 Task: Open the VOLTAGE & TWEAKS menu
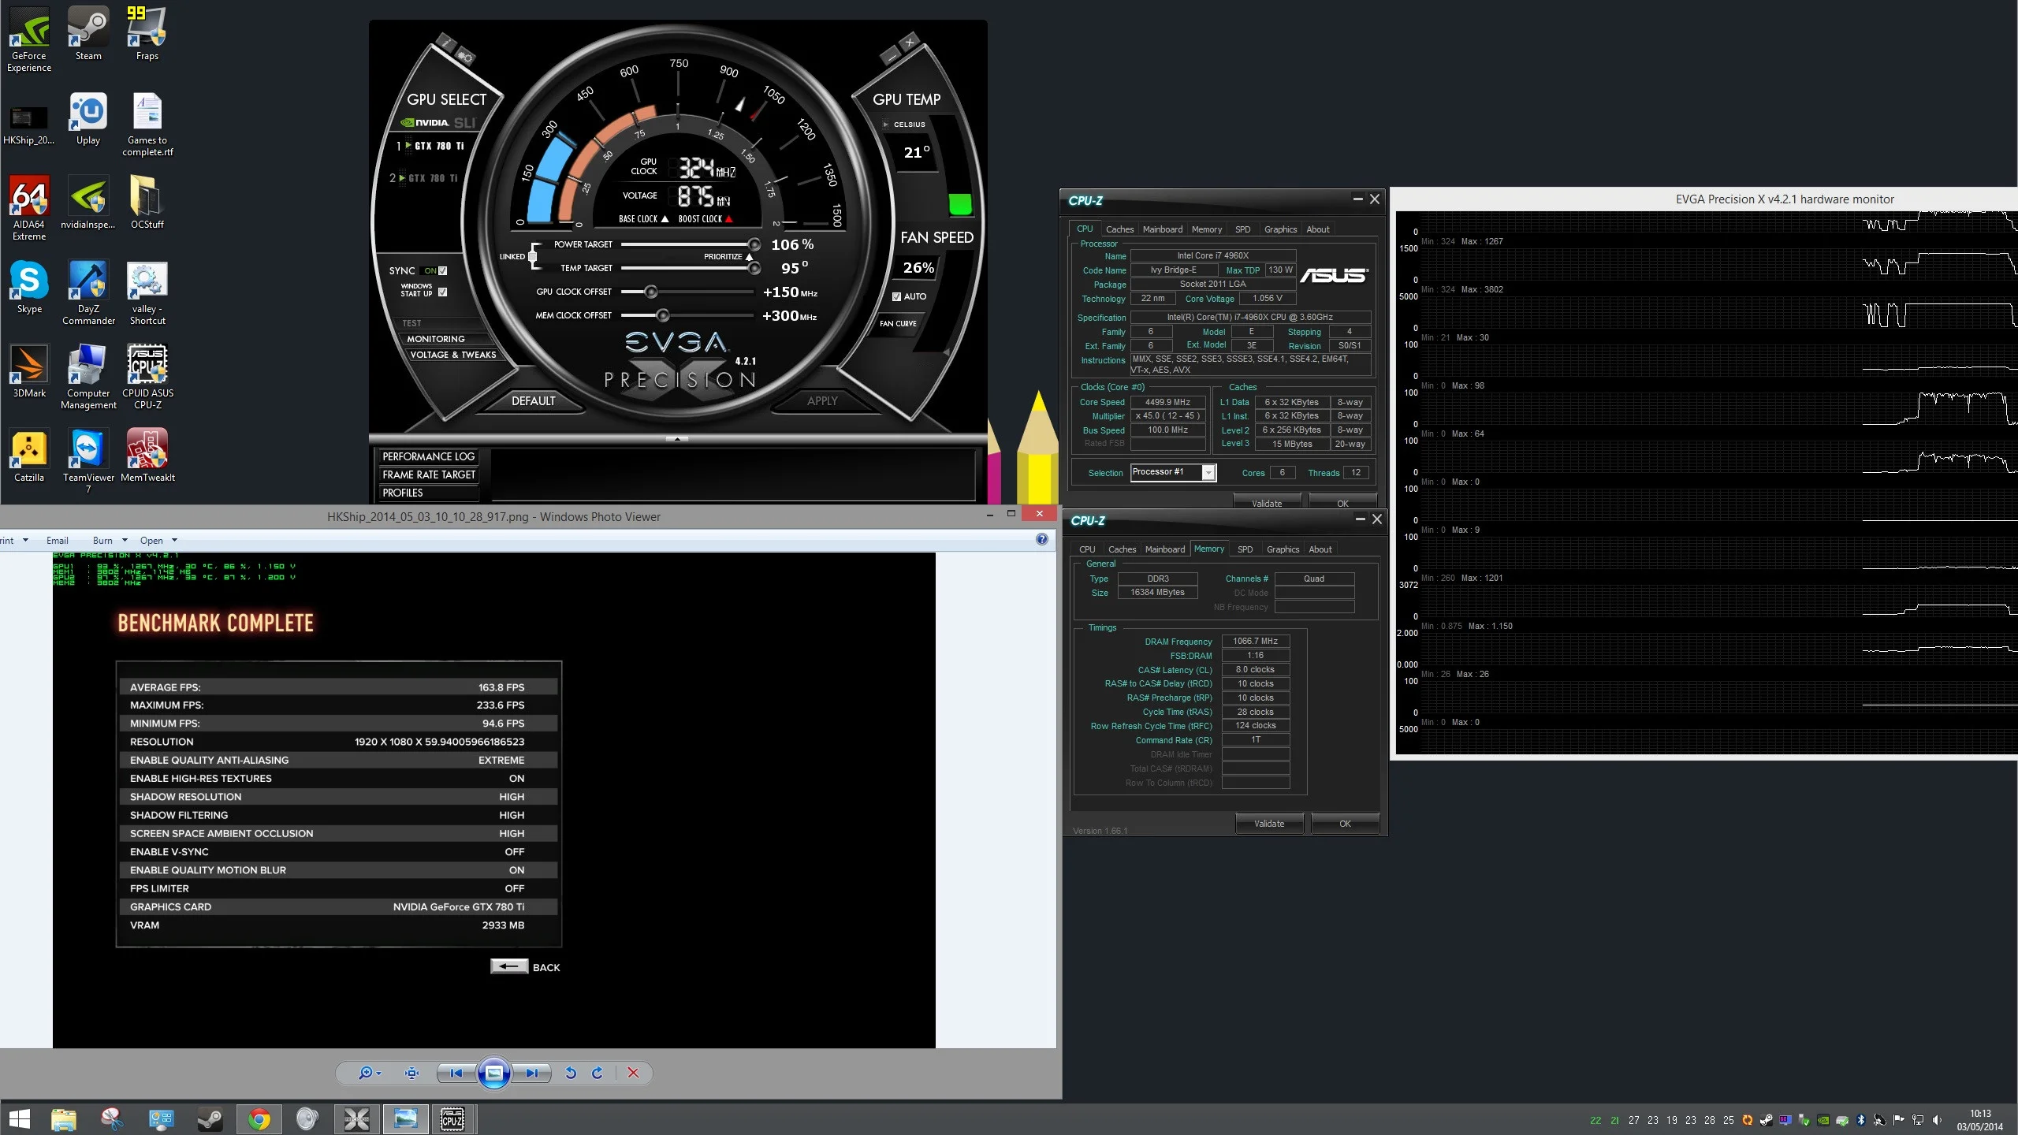[x=452, y=355]
